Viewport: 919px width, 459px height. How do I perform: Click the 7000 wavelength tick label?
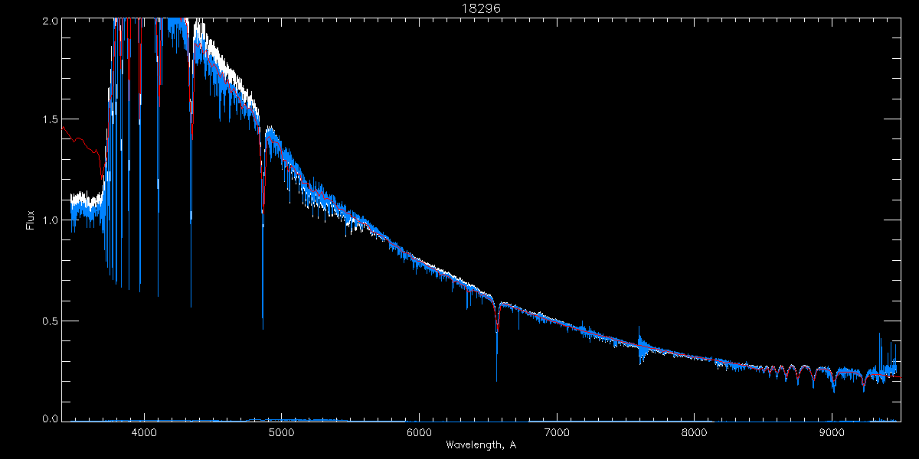[557, 432]
